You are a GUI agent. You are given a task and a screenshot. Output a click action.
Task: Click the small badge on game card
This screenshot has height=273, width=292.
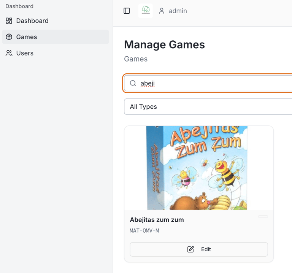coord(263,216)
